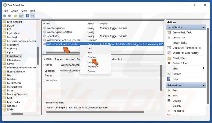Open the Help menu in menu bar
Image resolution: width=212 pixels, height=123 pixels.
[x=32, y=11]
